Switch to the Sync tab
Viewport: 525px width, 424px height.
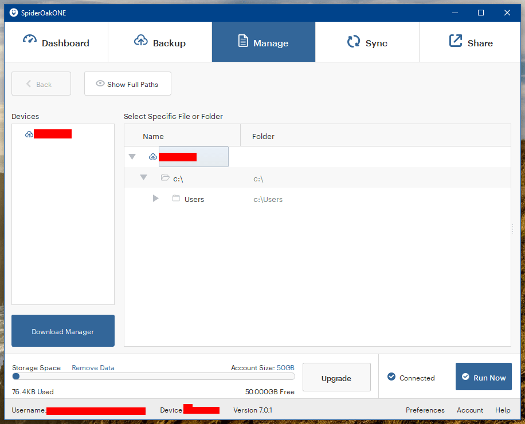[x=367, y=42]
